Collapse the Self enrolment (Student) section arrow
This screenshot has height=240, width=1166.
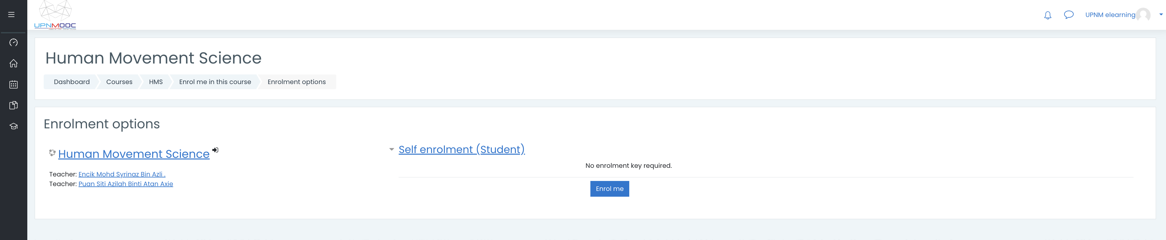[x=392, y=150]
